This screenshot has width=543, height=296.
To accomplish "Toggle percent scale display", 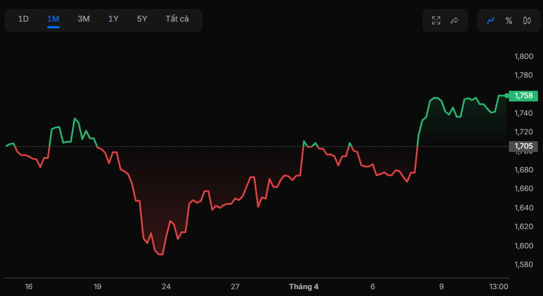I will point(509,20).
